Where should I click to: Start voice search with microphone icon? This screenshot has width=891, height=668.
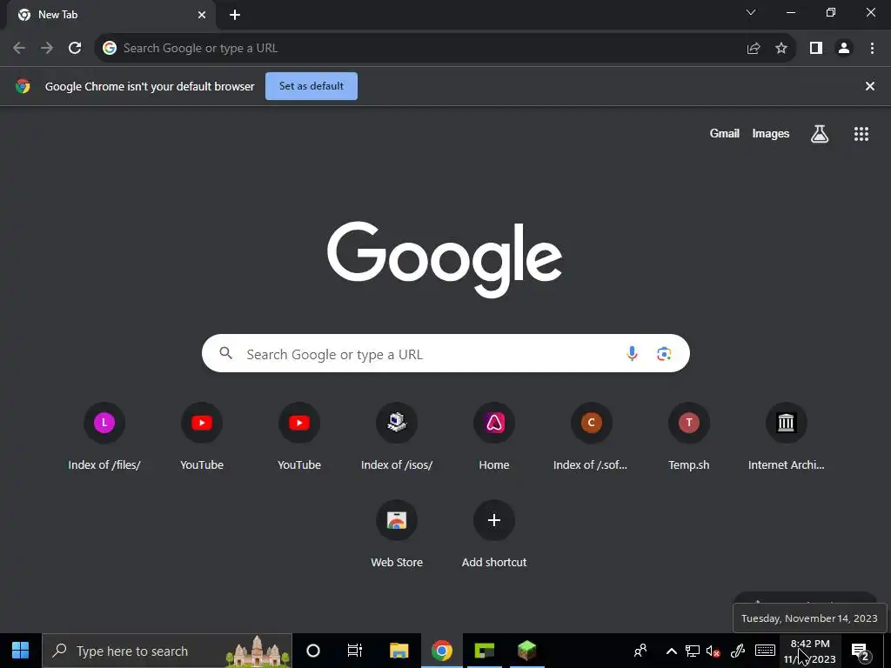[x=632, y=354]
